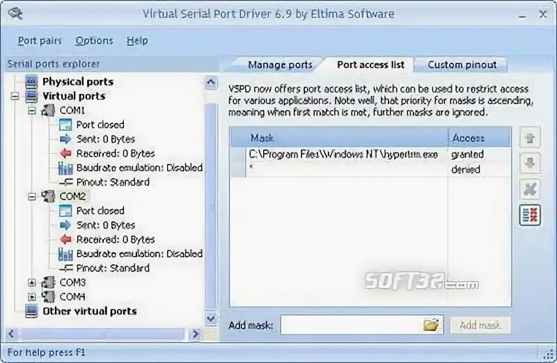Click COM2 Sent blue arrow icon
The image size is (557, 363).
point(65,225)
